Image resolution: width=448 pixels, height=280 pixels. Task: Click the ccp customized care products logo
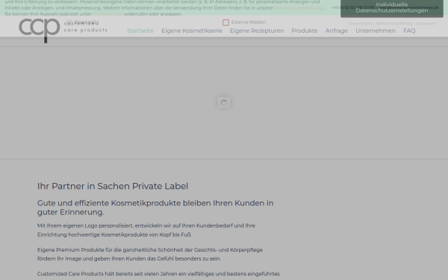tap(63, 31)
